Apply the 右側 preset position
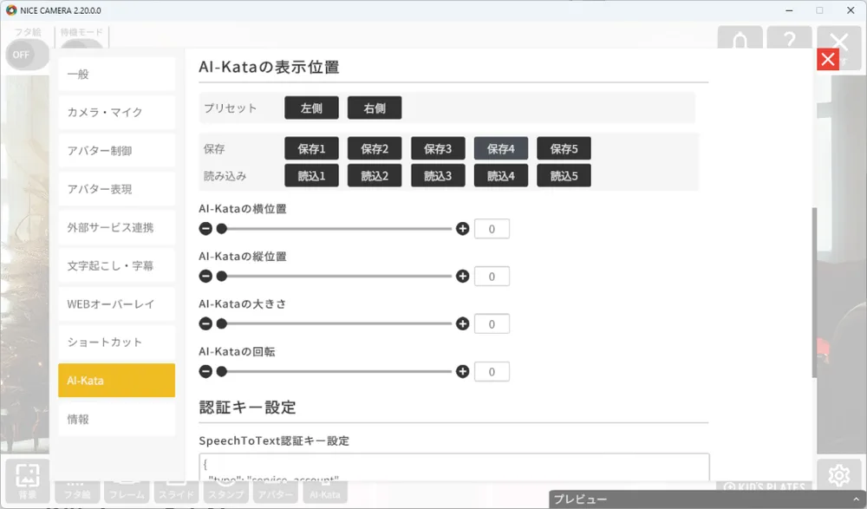This screenshot has height=509, width=867. click(x=375, y=108)
